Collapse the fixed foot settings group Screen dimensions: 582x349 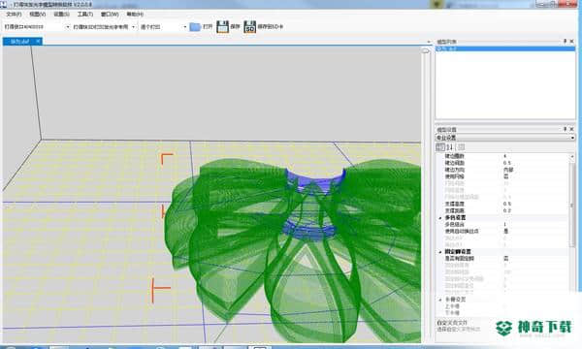(x=440, y=252)
